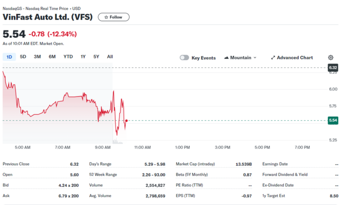Switch to the 3M range tab
Viewport: 343px width, 205px height.
(x=37, y=57)
